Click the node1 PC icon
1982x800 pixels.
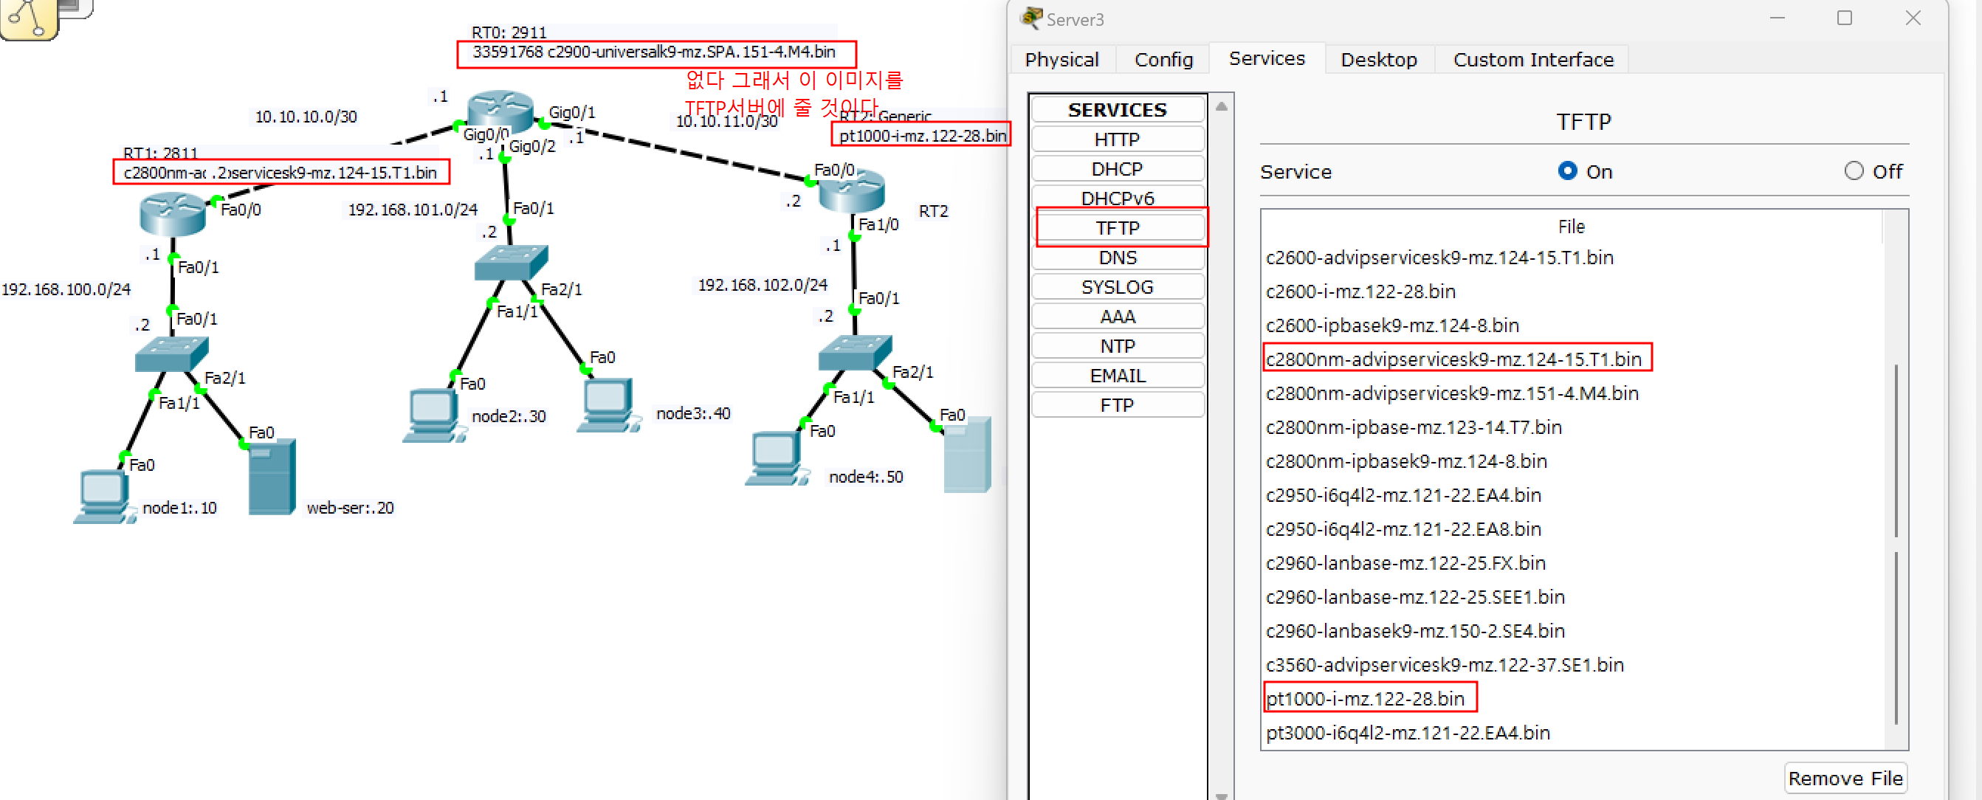pyautogui.click(x=103, y=494)
